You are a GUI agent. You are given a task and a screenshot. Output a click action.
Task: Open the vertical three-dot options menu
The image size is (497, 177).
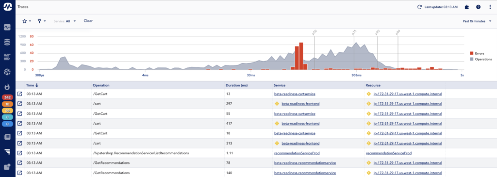(x=490, y=7)
